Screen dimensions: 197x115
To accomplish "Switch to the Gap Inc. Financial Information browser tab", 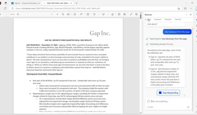I will click(x=25, y=3).
